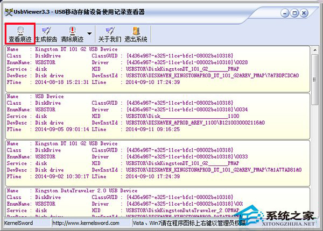
Task: Close the UsbViewer window
Action: [x=304, y=13]
